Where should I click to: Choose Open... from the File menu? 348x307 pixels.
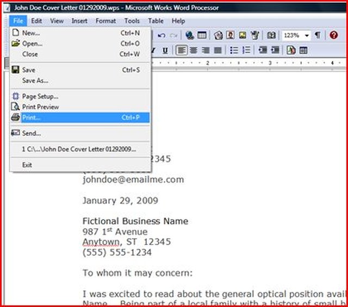pos(80,43)
